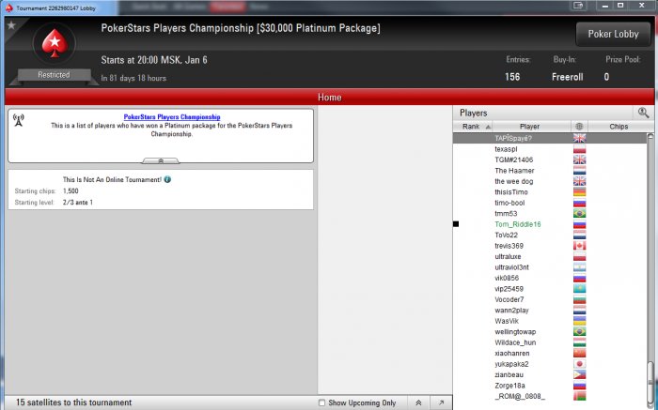Click the flag next to Vocoder7
Image resolution: width=658 pixels, height=410 pixels.
[x=580, y=299]
